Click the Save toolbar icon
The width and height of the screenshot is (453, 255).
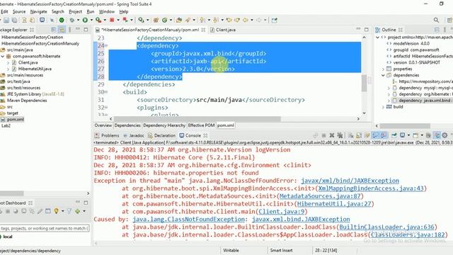click(x=6, y=20)
